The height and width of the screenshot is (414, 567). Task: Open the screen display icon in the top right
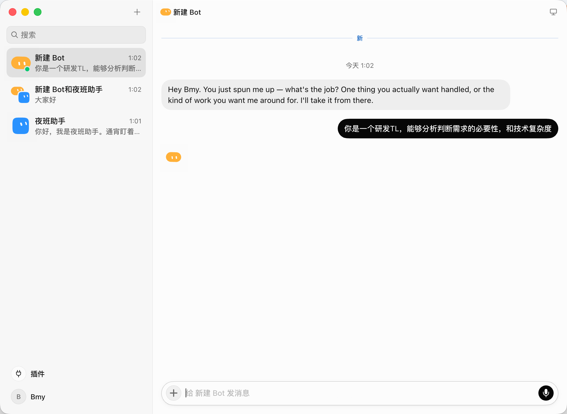pyautogui.click(x=553, y=12)
